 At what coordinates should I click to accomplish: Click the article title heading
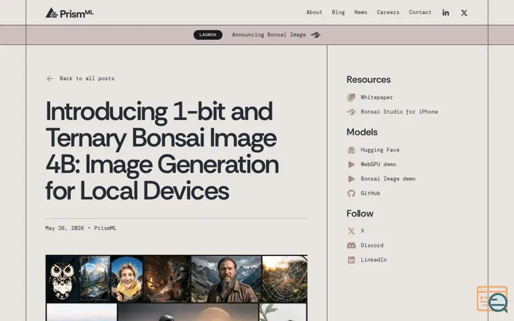163,151
